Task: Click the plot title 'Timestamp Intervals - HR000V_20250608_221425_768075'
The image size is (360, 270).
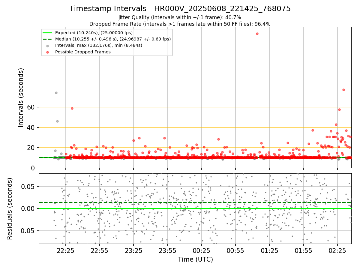Action: pyautogui.click(x=180, y=9)
